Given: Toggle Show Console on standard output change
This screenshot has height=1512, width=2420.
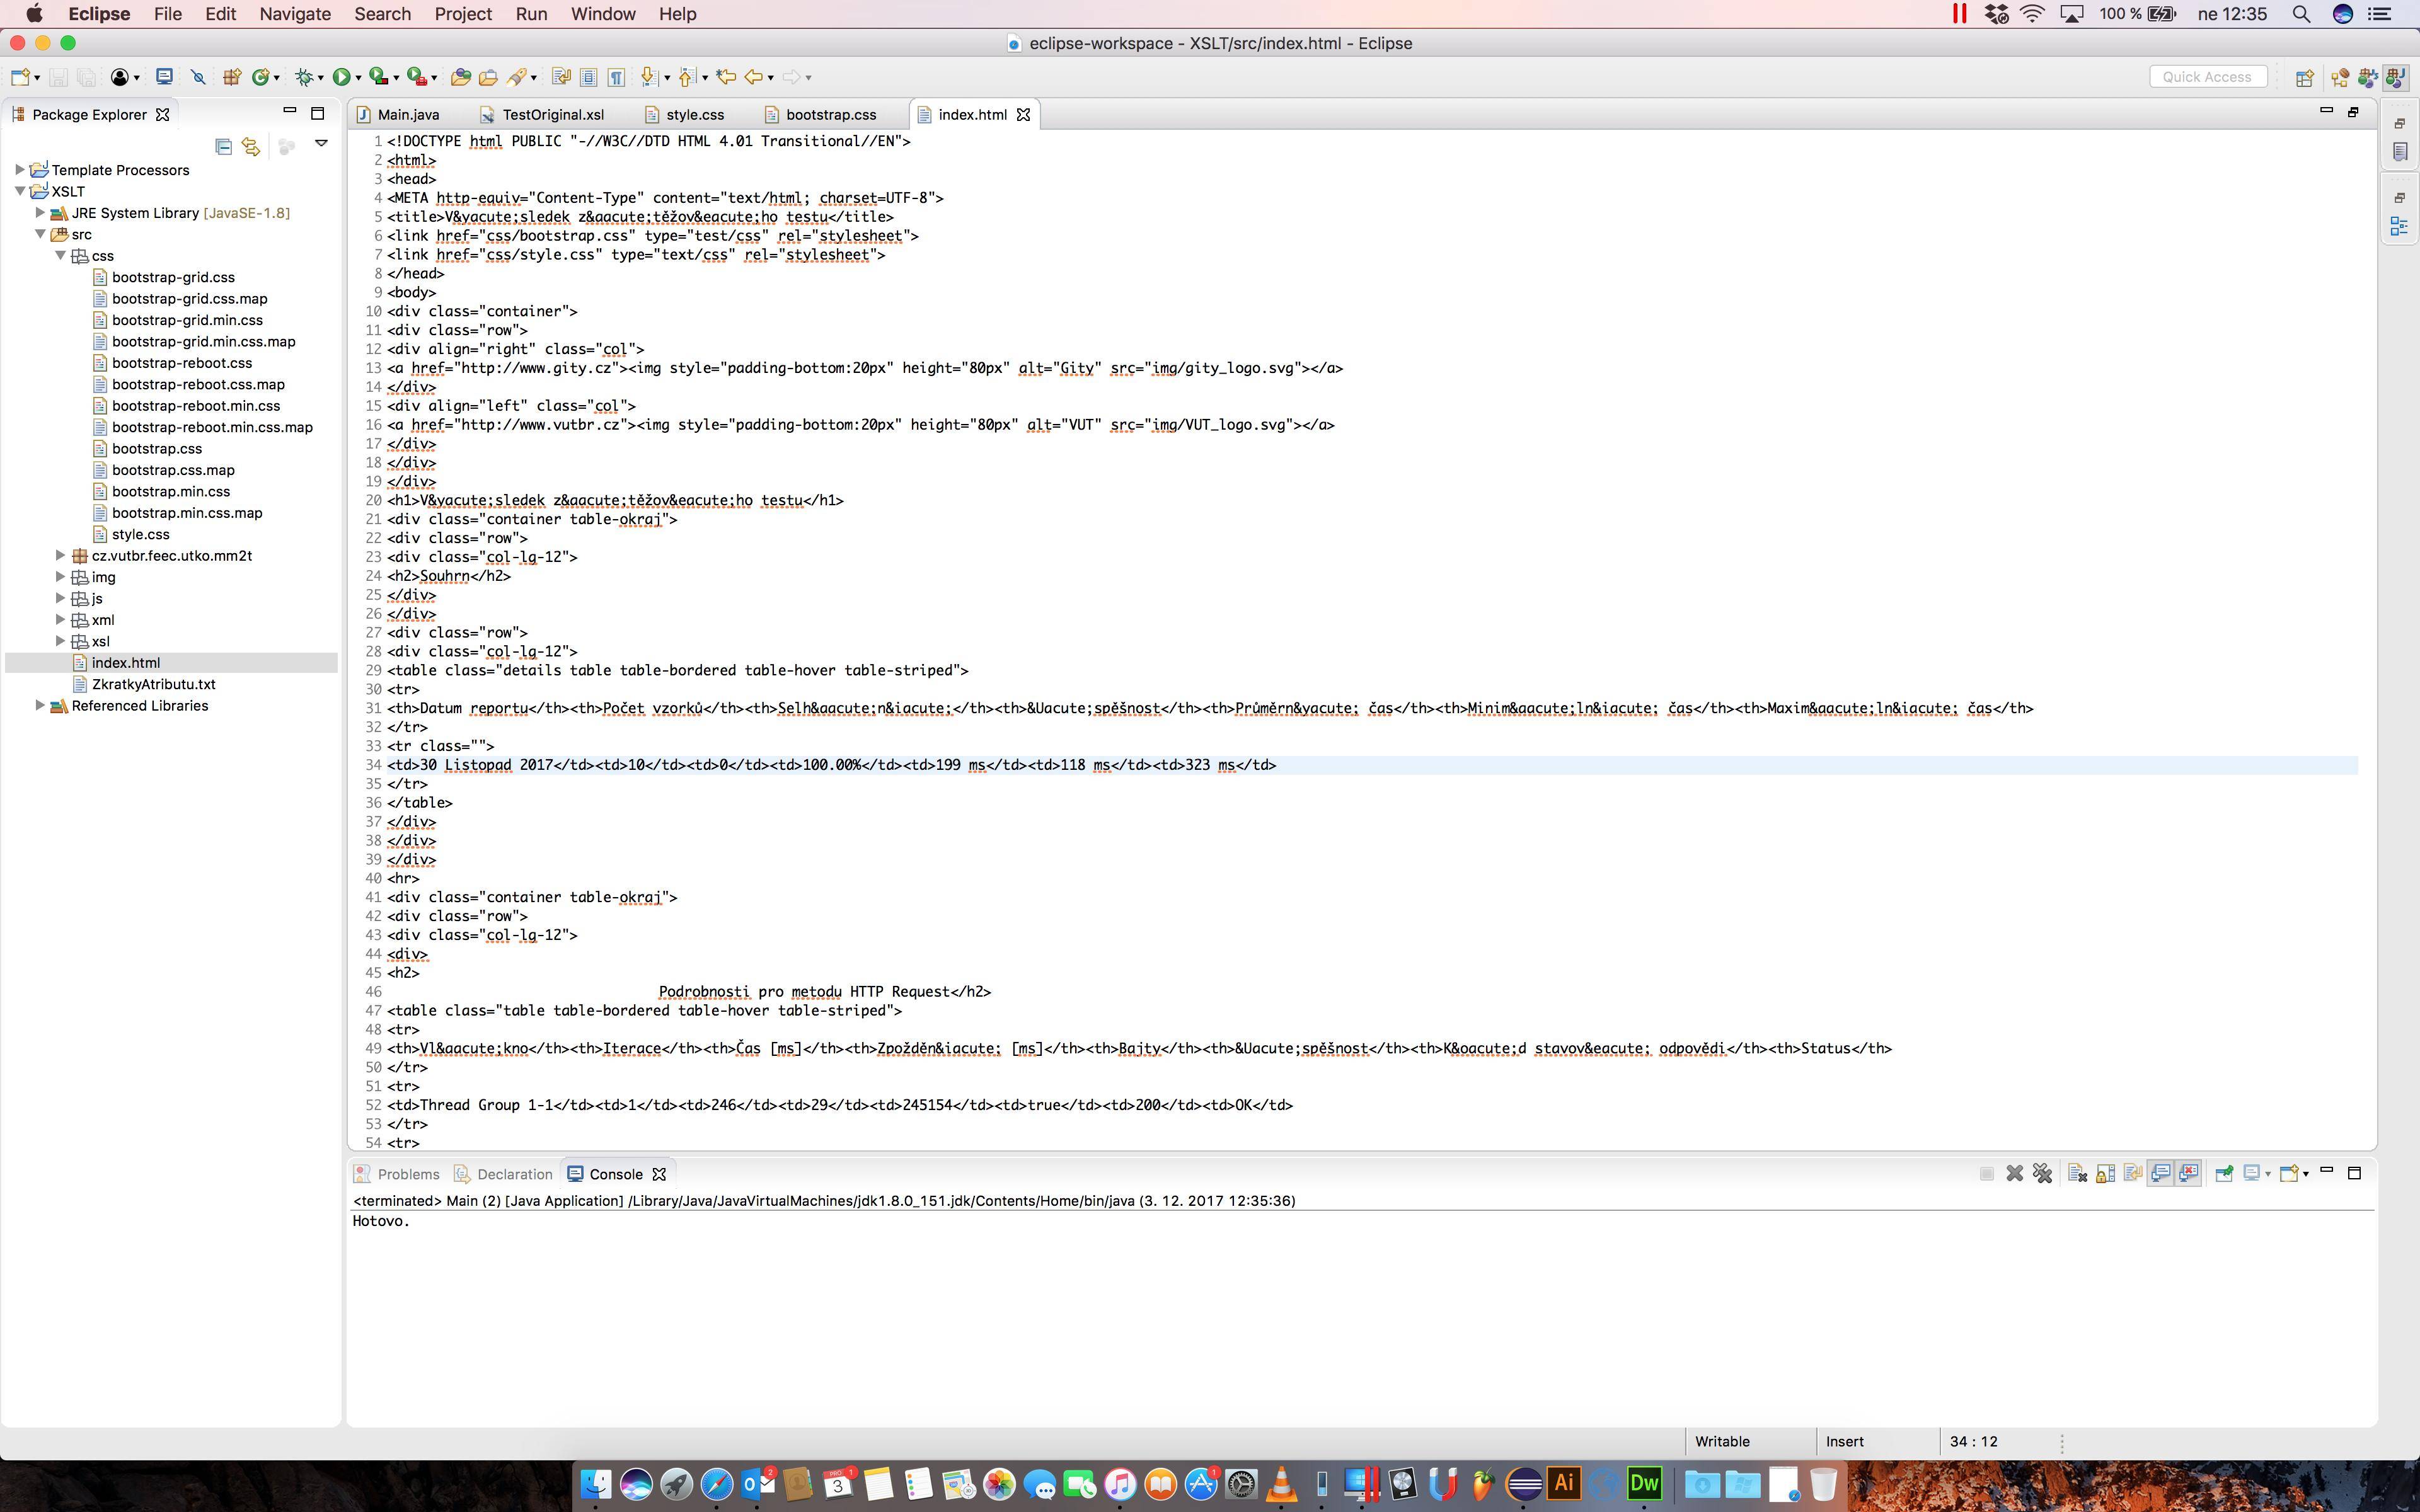Looking at the screenshot, I should coord(2160,1173).
